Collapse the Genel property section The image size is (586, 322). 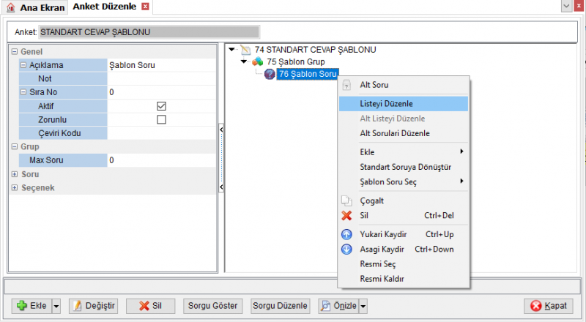pyautogui.click(x=14, y=51)
